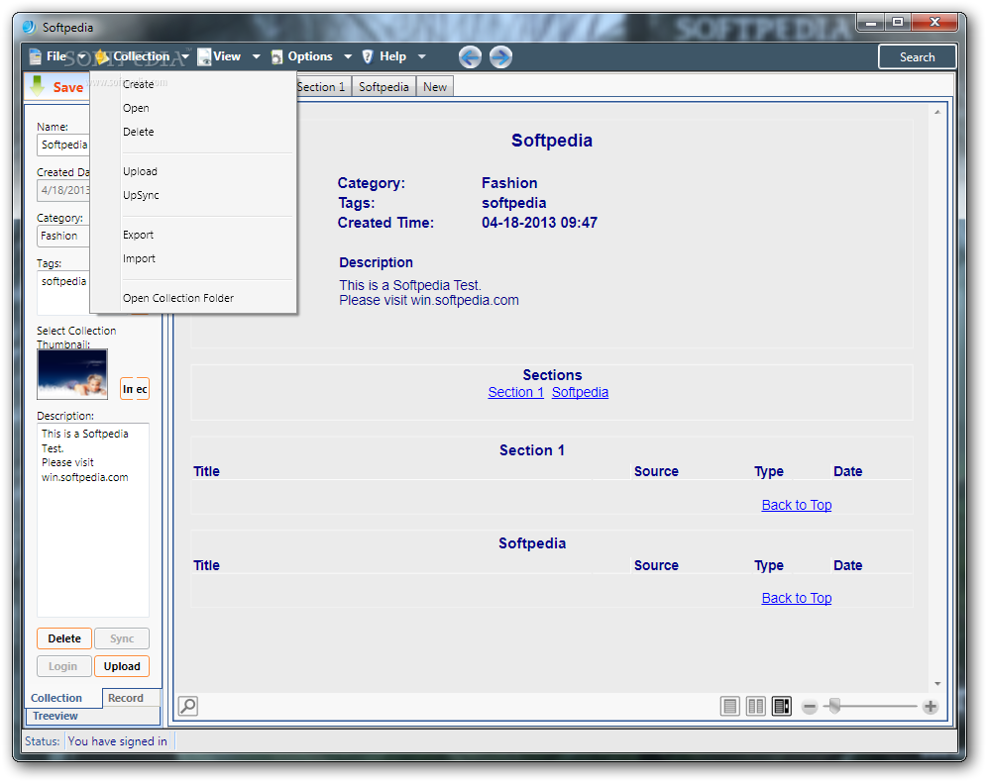Click the Search button
This screenshot has height=782, width=987.
coord(917,57)
